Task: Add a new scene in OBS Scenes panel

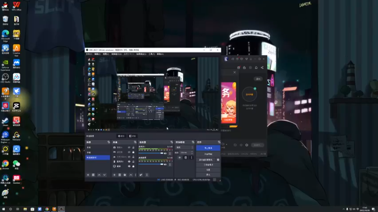Action: pos(88,175)
